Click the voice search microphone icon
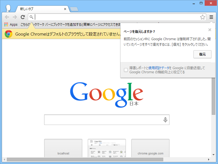218x164 pixels. [x=165, y=120]
